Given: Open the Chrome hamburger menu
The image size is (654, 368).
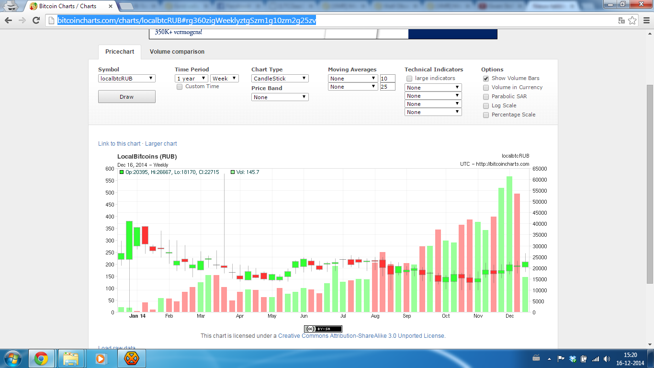Looking at the screenshot, I should point(645,20).
